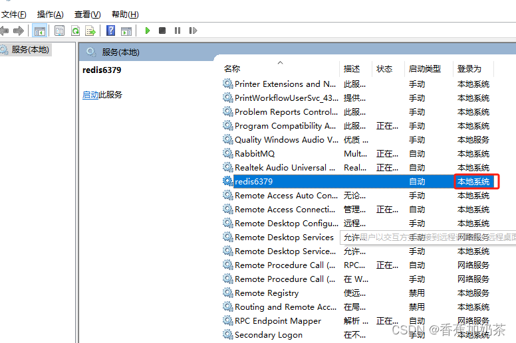Click the 禁用 startup type of Remote Registry

click(x=417, y=293)
